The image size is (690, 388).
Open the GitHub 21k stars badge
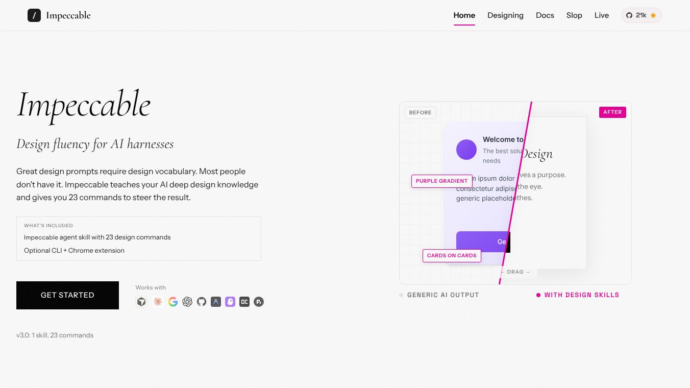pos(641,15)
